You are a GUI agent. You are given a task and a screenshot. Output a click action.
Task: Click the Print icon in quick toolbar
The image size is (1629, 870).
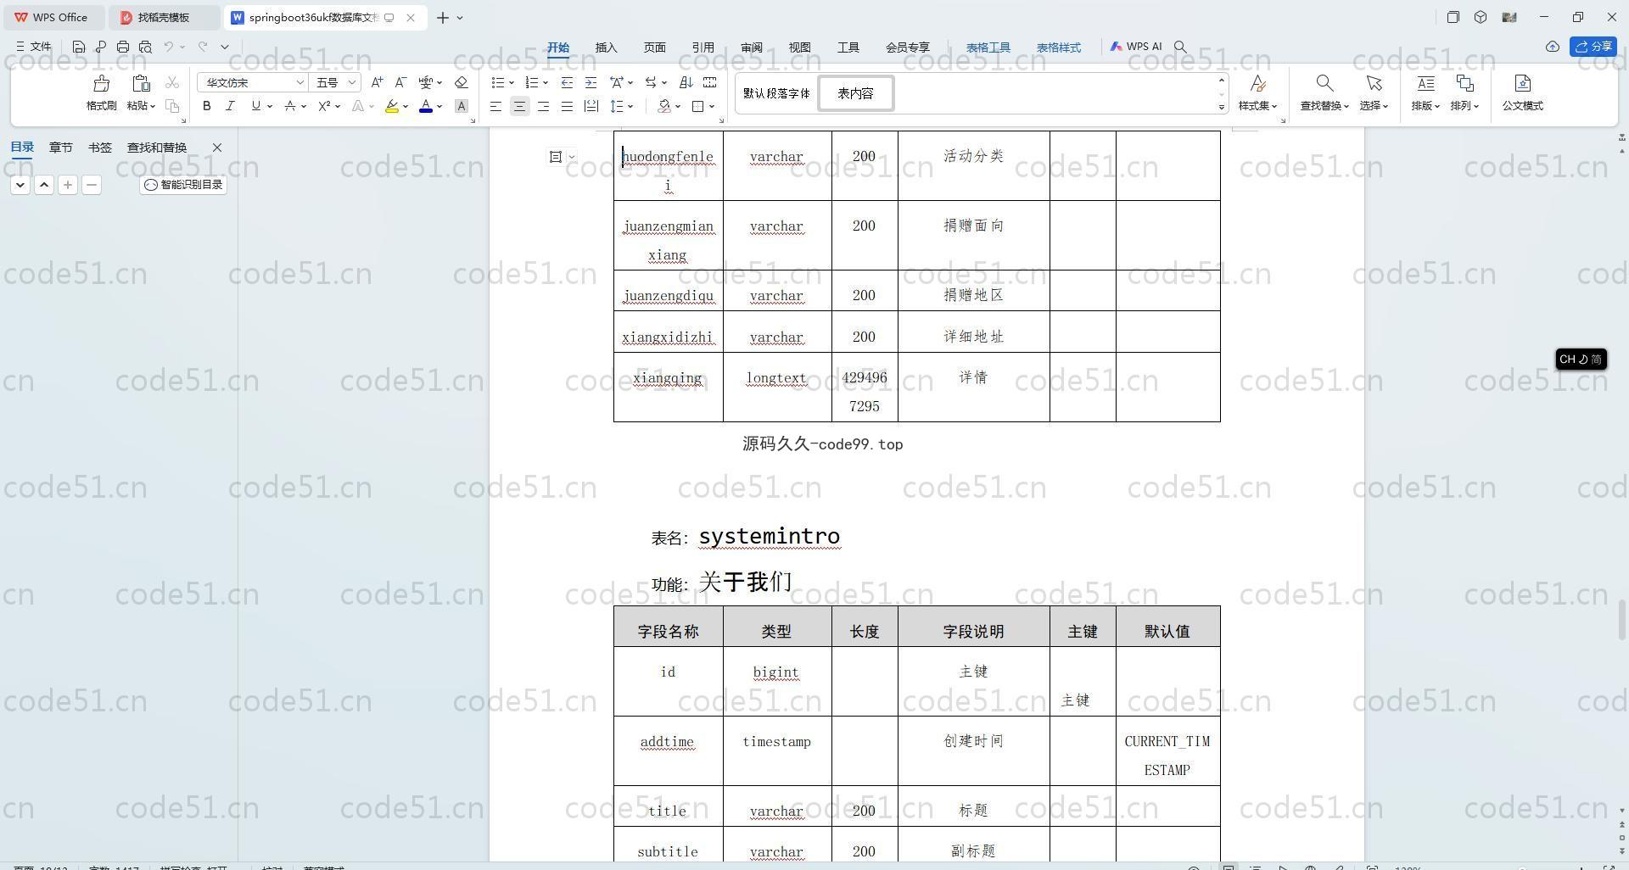point(123,47)
